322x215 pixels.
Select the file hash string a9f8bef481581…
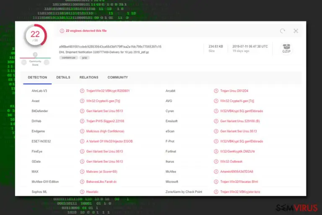pos(110,47)
